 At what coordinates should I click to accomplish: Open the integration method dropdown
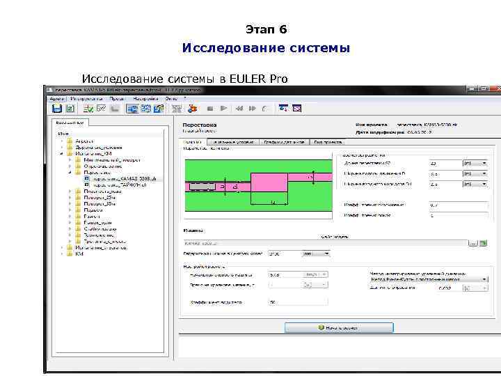pyautogui.click(x=429, y=279)
